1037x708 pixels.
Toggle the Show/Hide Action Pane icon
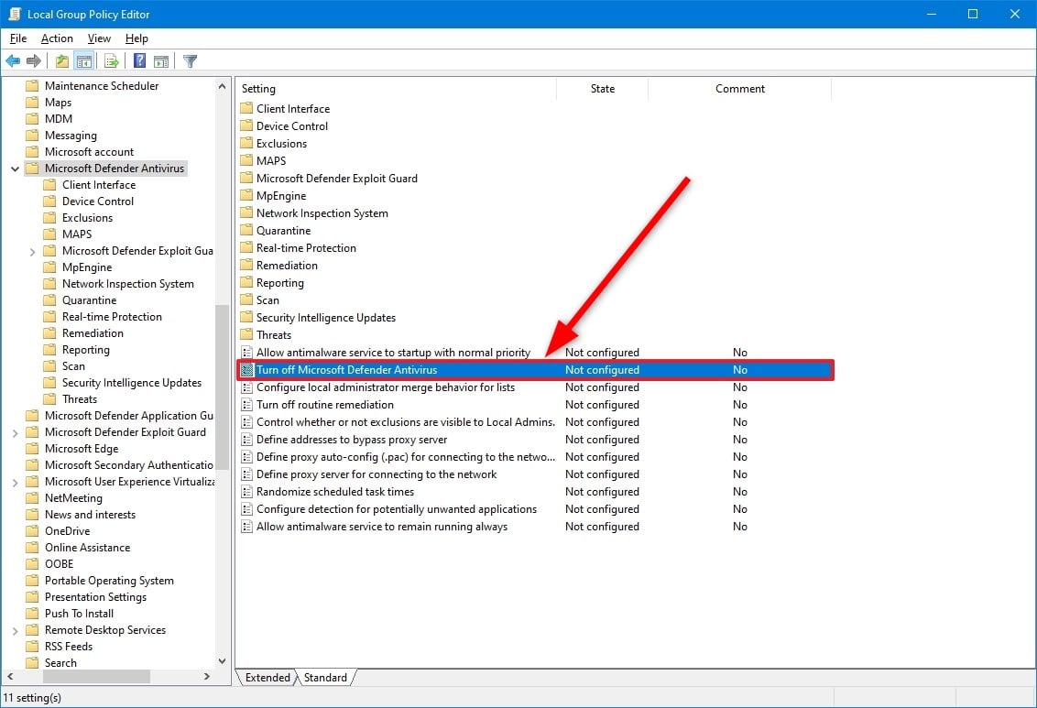[161, 61]
